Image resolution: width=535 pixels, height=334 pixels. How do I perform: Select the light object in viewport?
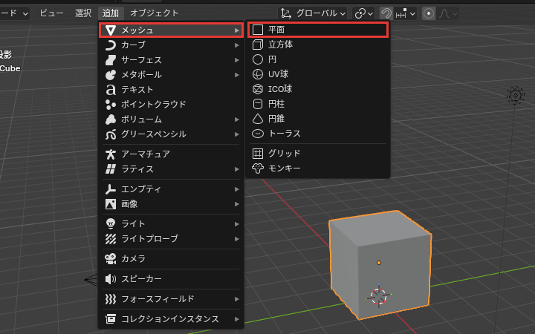[515, 95]
